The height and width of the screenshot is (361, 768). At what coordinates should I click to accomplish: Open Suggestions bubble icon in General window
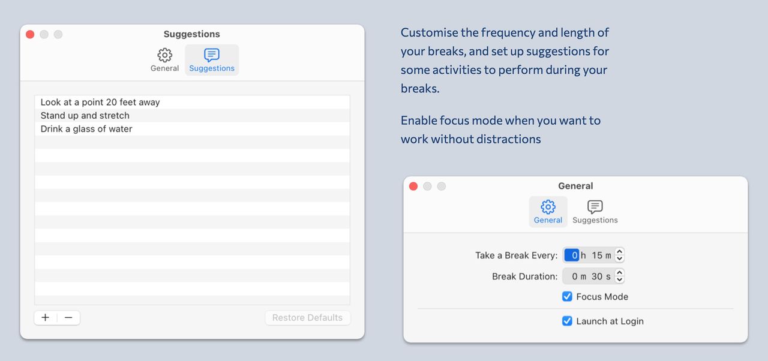coord(595,207)
